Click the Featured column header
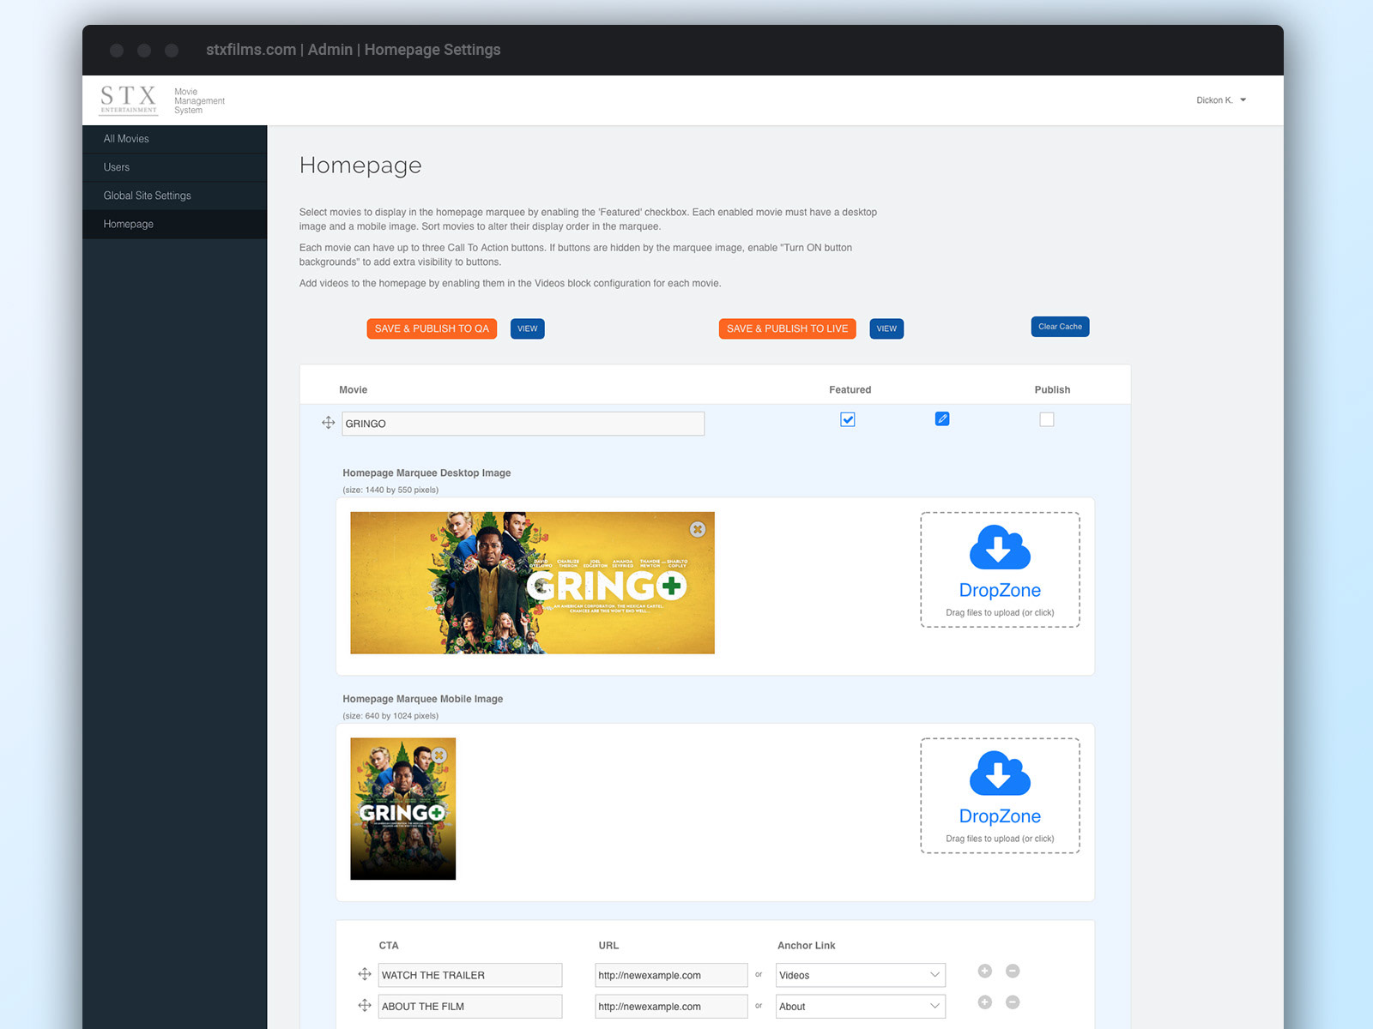The image size is (1373, 1029). tap(850, 389)
